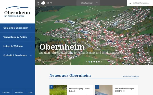
Task: Go to previous slide using left arrow
Action: click(x=86, y=62)
